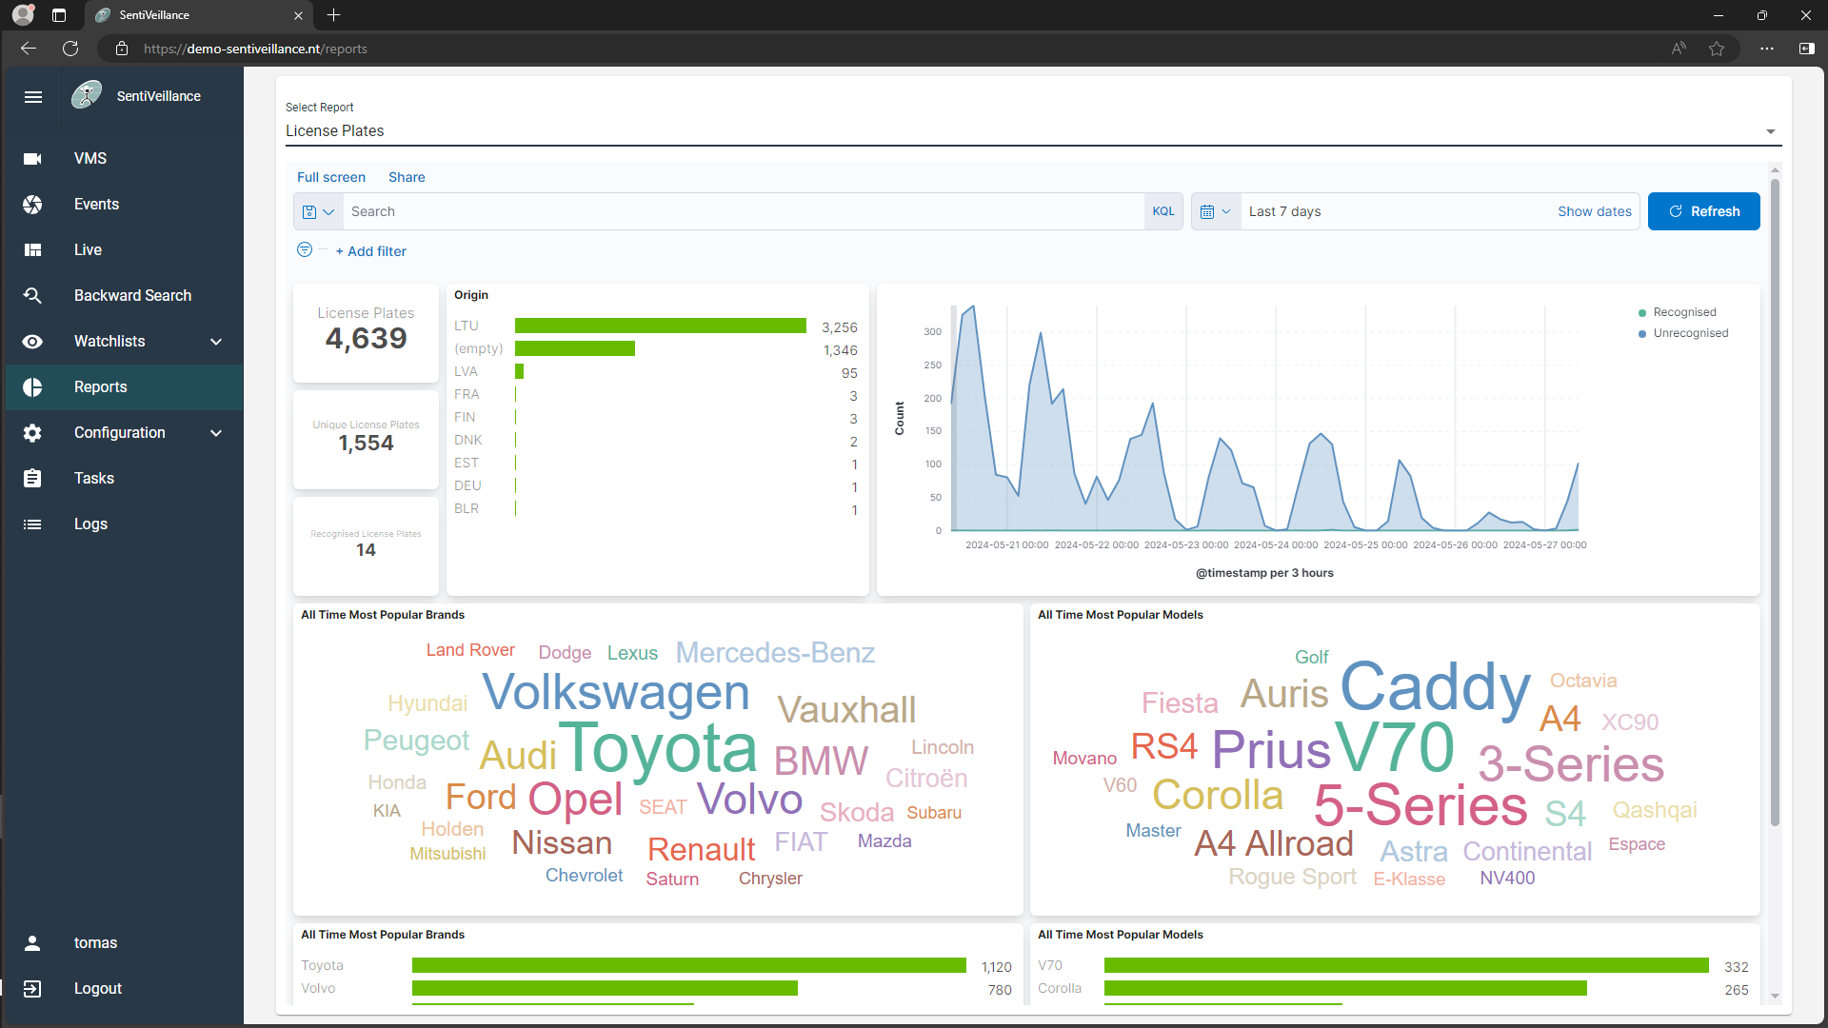1828x1028 pixels.
Task: Open the saved query dropdown
Action: pos(318,211)
